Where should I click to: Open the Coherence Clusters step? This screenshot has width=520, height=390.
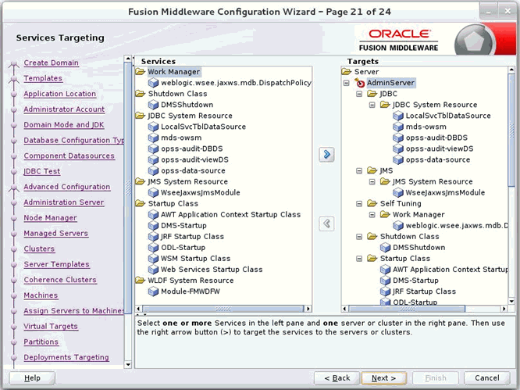click(x=60, y=280)
